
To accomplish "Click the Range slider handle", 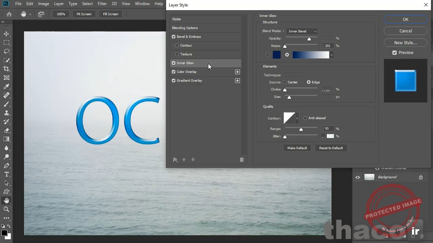I will [x=301, y=130].
